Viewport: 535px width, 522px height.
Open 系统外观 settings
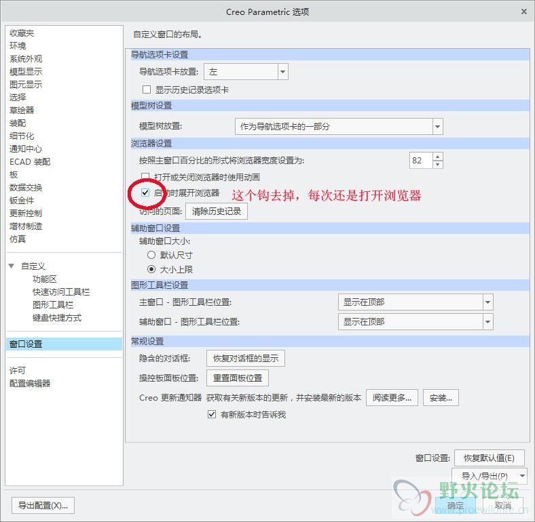pos(26,58)
